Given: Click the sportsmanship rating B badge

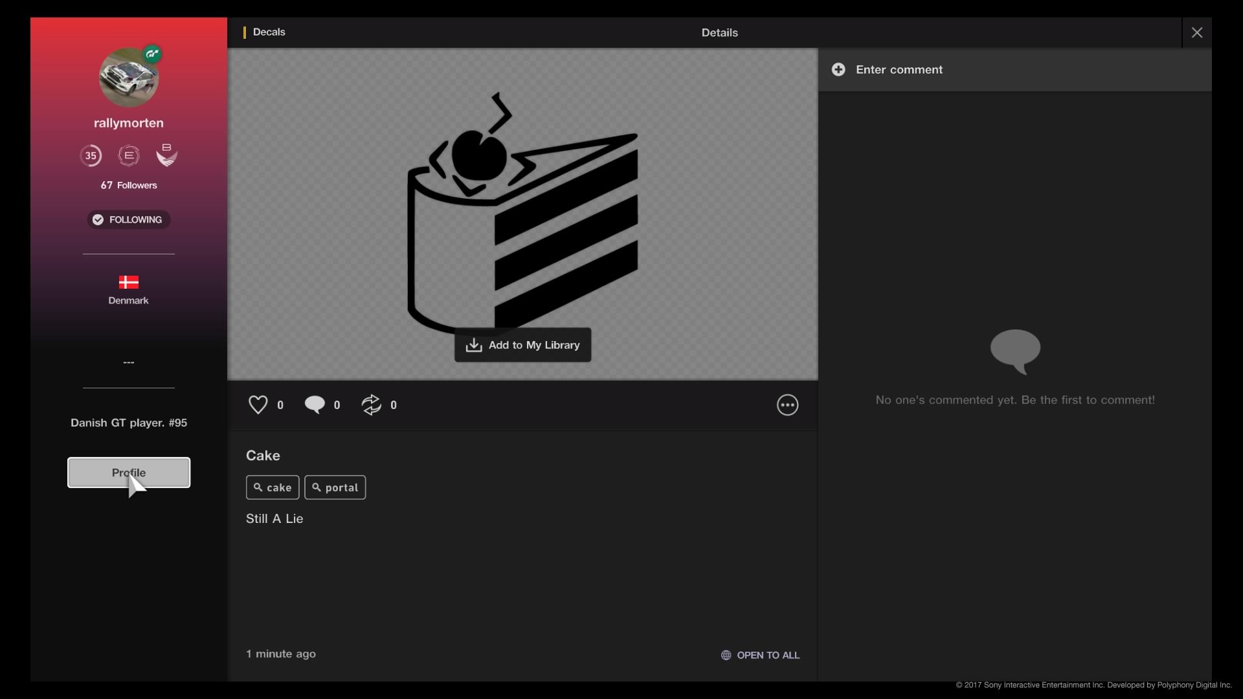Looking at the screenshot, I should click(166, 155).
